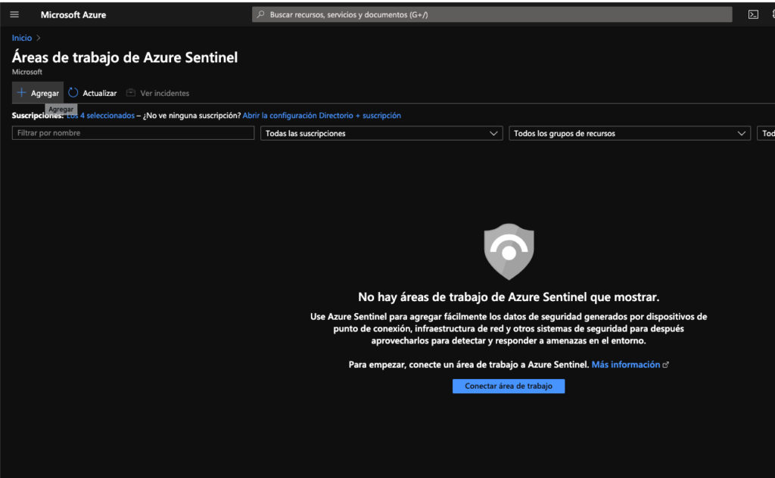This screenshot has height=478, width=775.
Task: Go to Inicio breadcrumb
Action: tap(22, 38)
